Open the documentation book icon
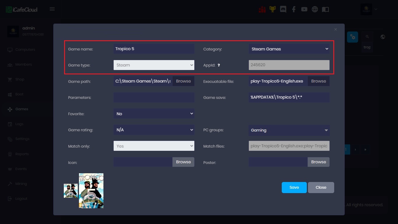398x224 pixels. [x=325, y=9]
